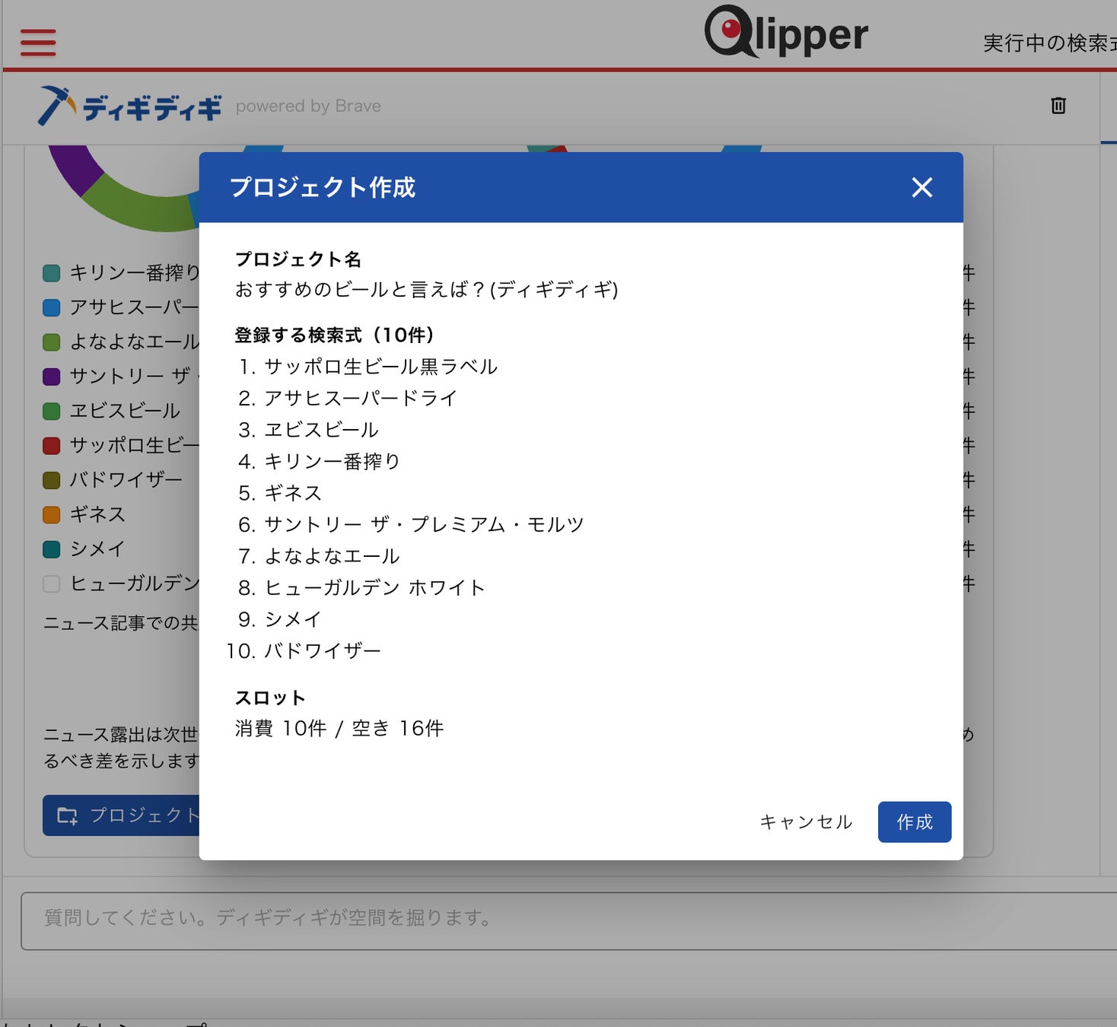Toggle the よなよなエール legend checkbox

(52, 342)
